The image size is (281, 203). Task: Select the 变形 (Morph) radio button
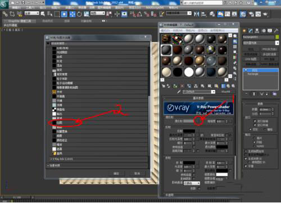click(x=251, y=129)
